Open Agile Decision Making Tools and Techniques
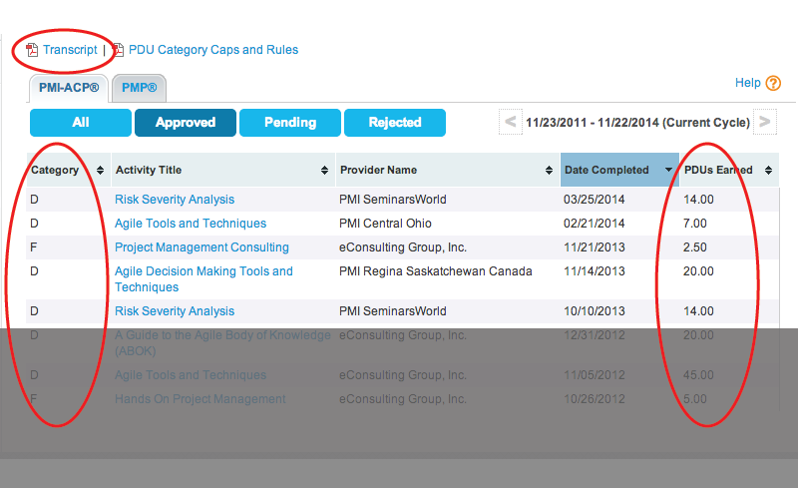The height and width of the screenshot is (488, 798). tap(203, 279)
